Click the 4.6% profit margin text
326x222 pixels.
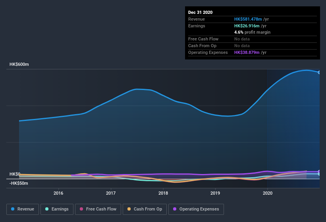point(252,32)
